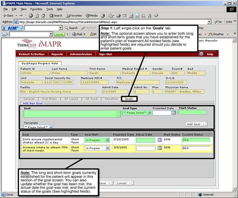The height and width of the screenshot is (198, 238).
Task: Click the Refresh page icon
Action: tap(37, 16)
